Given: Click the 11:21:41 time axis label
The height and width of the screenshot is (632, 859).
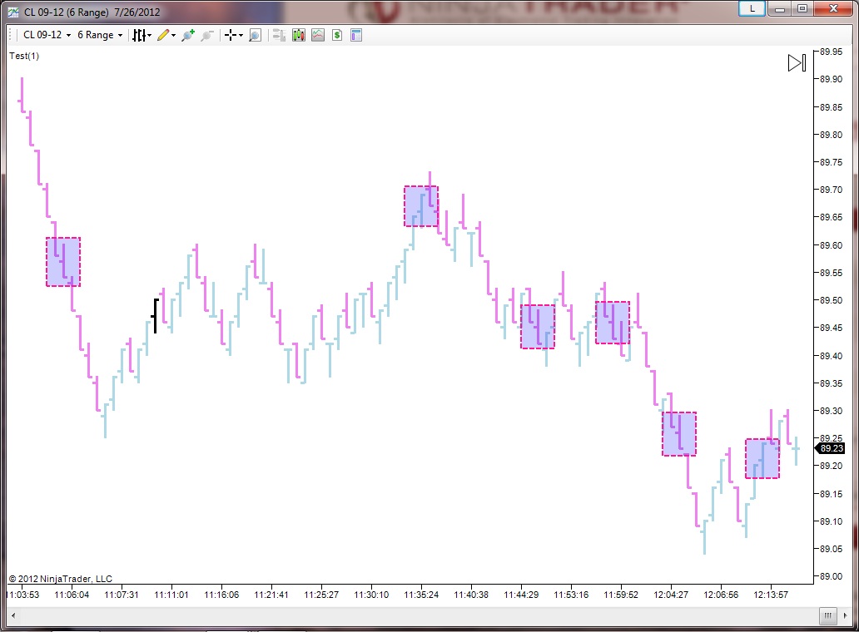Looking at the screenshot, I should (x=271, y=595).
